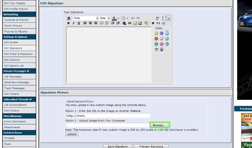Image resolution: width=252 pixels, height=148 pixels.
Task: Toggle bold formatting in signature editor
Action: click(68, 23)
